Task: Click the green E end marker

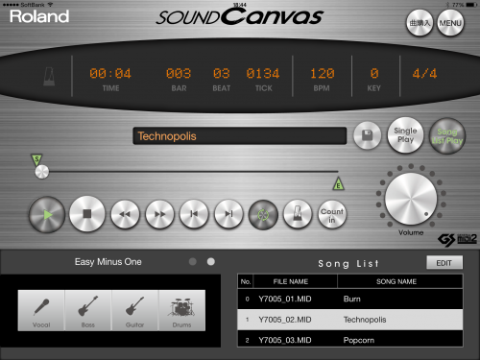Action: [338, 184]
